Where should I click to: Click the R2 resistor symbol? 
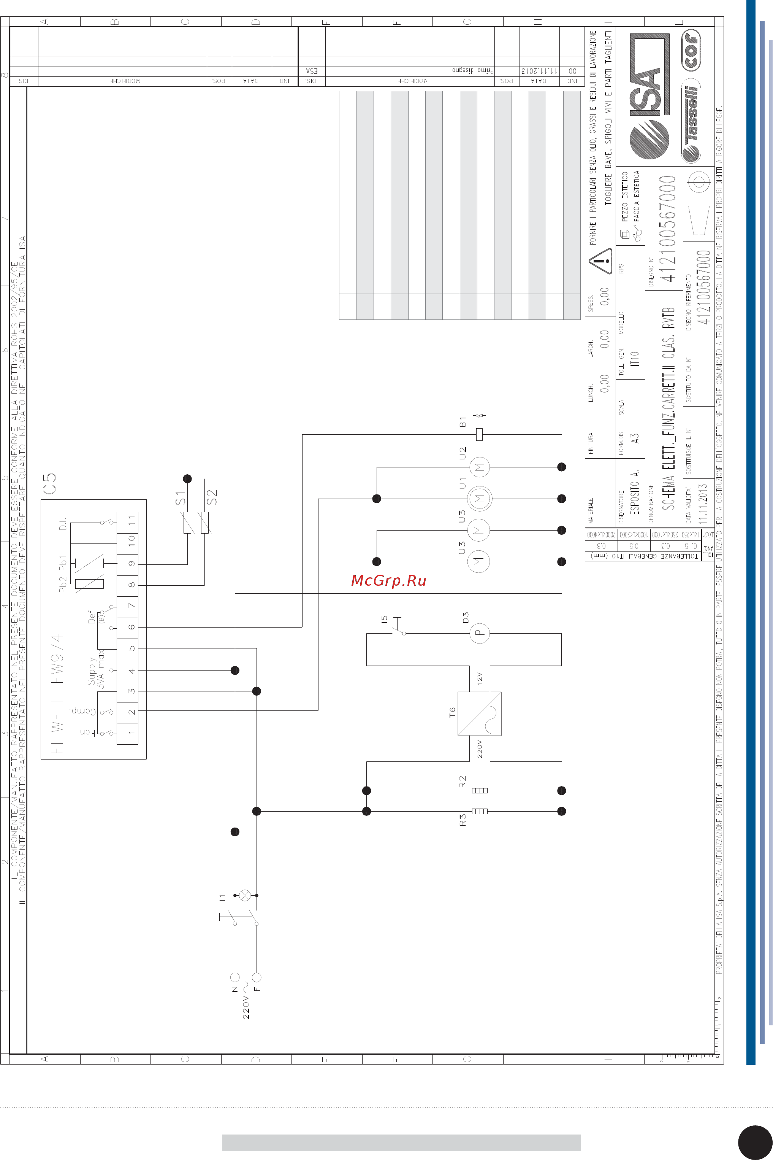480,790
